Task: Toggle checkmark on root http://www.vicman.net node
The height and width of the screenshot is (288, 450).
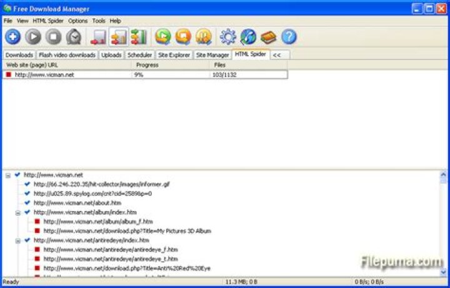Action: click(x=17, y=175)
